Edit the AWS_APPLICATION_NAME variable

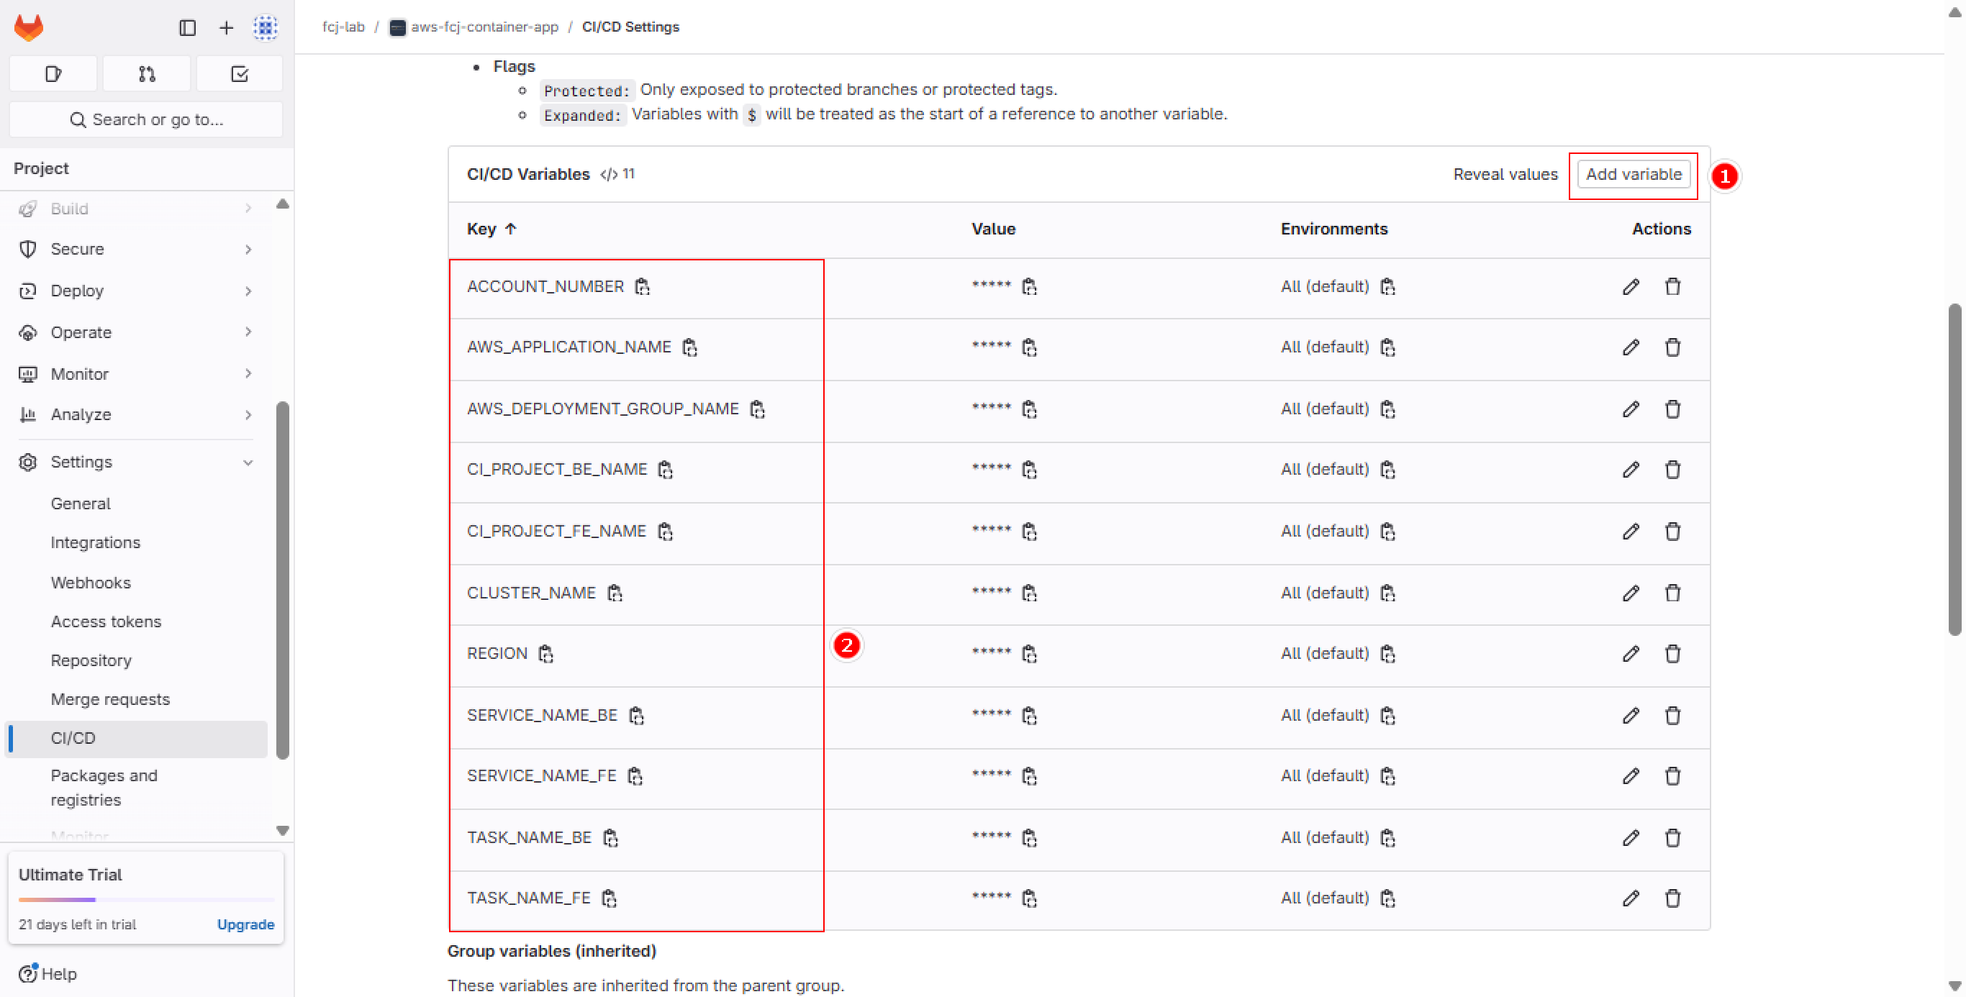point(1631,347)
